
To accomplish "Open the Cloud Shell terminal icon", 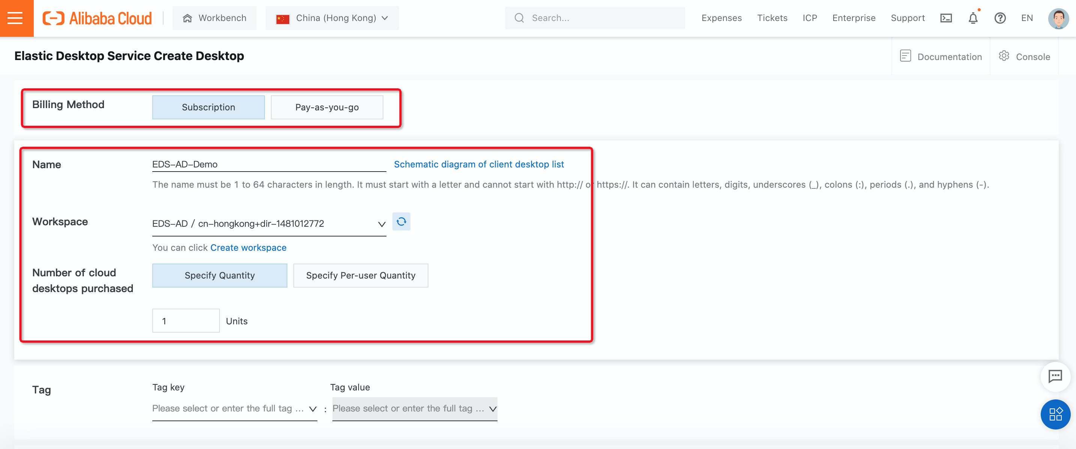I will [946, 18].
